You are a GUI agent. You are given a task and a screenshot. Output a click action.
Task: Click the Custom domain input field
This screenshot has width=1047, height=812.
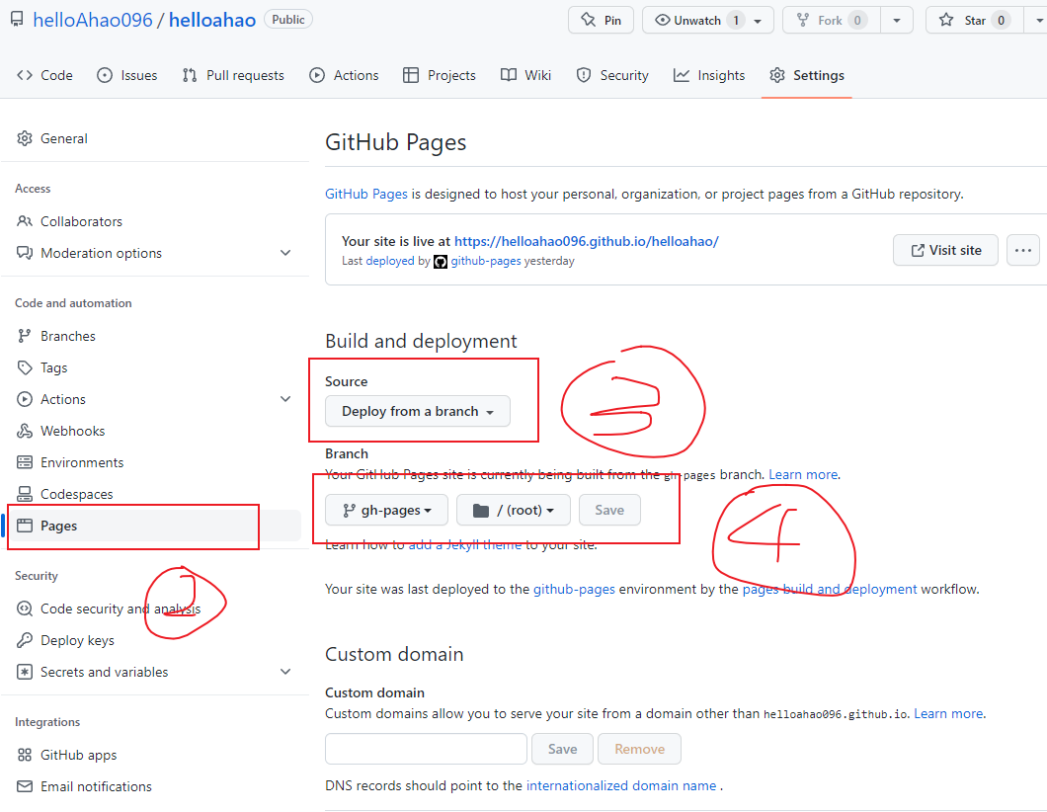point(426,749)
